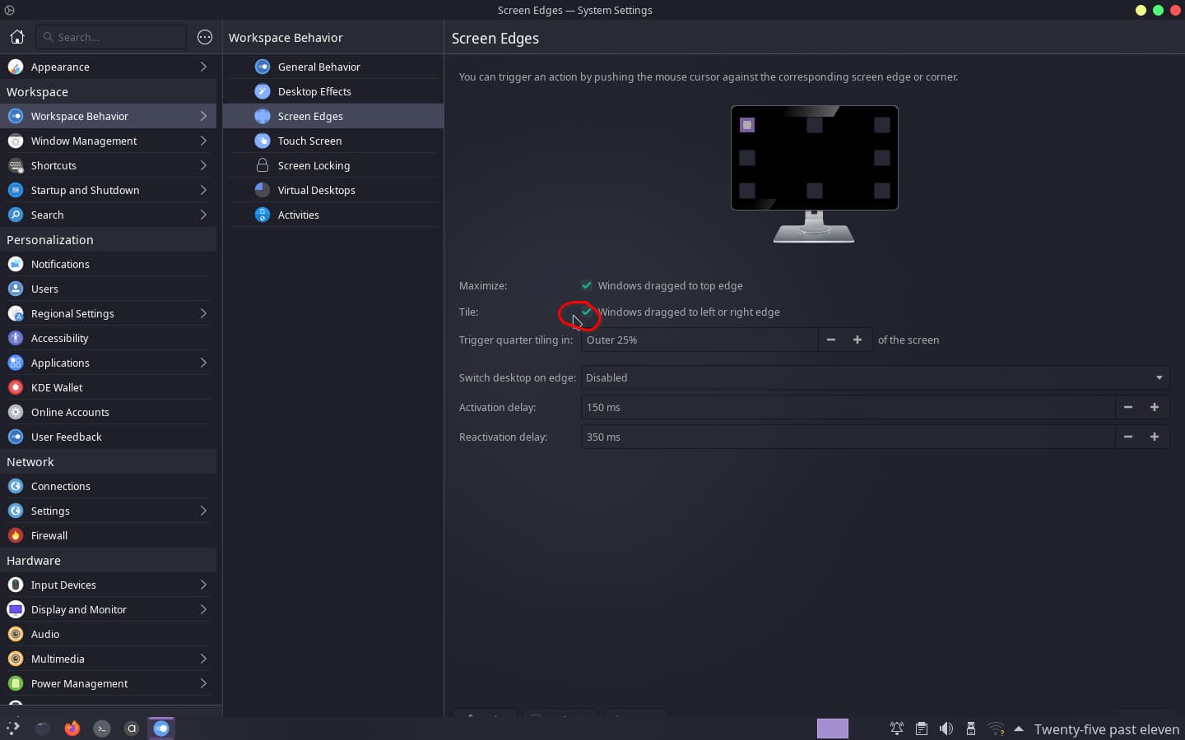Expand the Applications chevron
The height and width of the screenshot is (740, 1185).
coord(203,363)
